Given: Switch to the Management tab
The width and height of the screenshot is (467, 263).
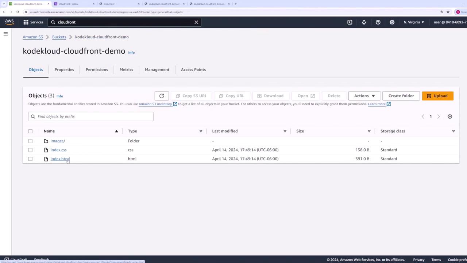Looking at the screenshot, I should tap(157, 69).
